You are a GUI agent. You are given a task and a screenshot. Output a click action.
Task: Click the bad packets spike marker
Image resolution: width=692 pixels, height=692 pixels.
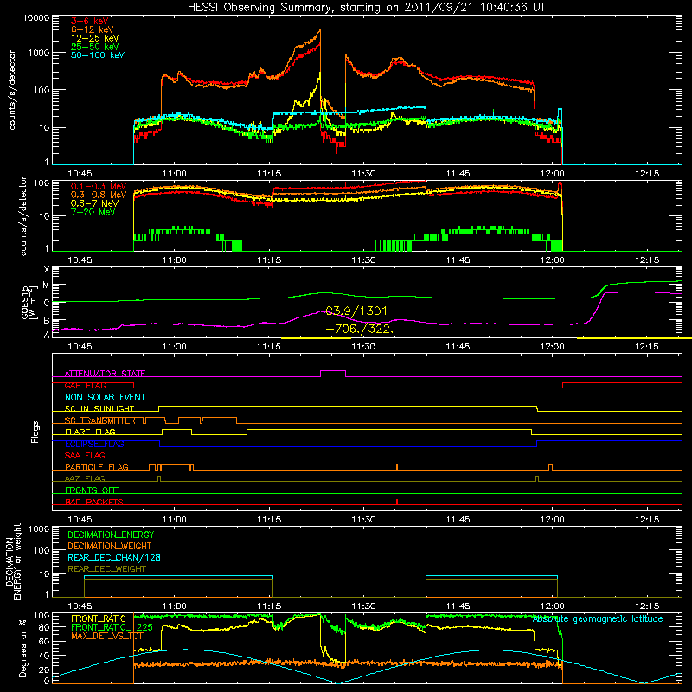click(x=397, y=502)
